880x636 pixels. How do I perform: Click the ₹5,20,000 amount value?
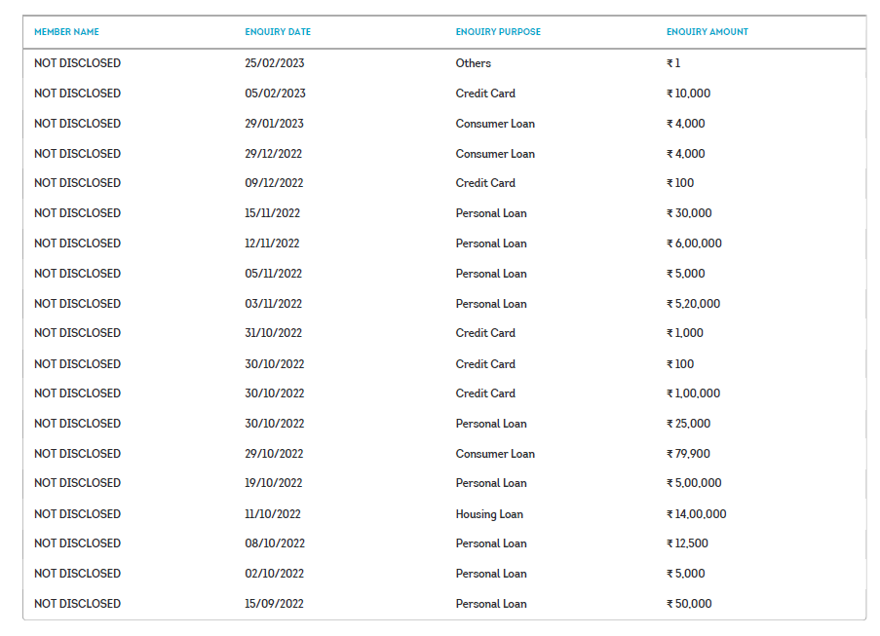pyautogui.click(x=693, y=304)
